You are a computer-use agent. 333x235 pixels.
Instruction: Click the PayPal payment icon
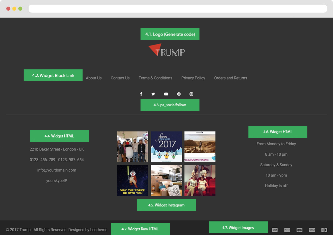[287, 230]
